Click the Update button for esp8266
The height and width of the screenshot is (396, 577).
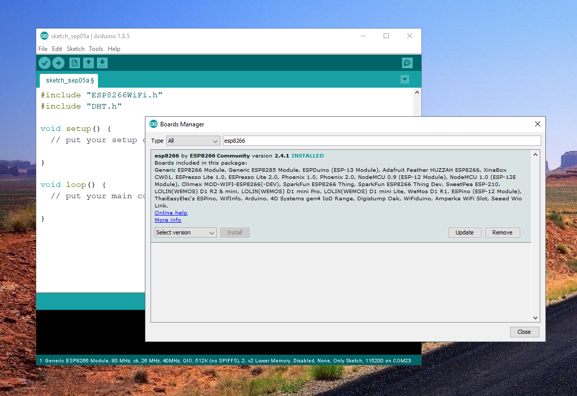click(464, 232)
